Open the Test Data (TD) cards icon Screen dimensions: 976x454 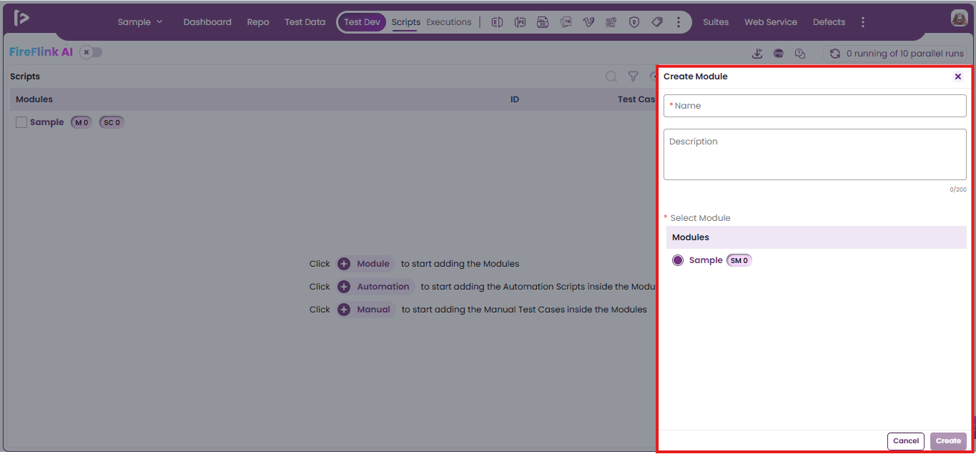point(566,22)
